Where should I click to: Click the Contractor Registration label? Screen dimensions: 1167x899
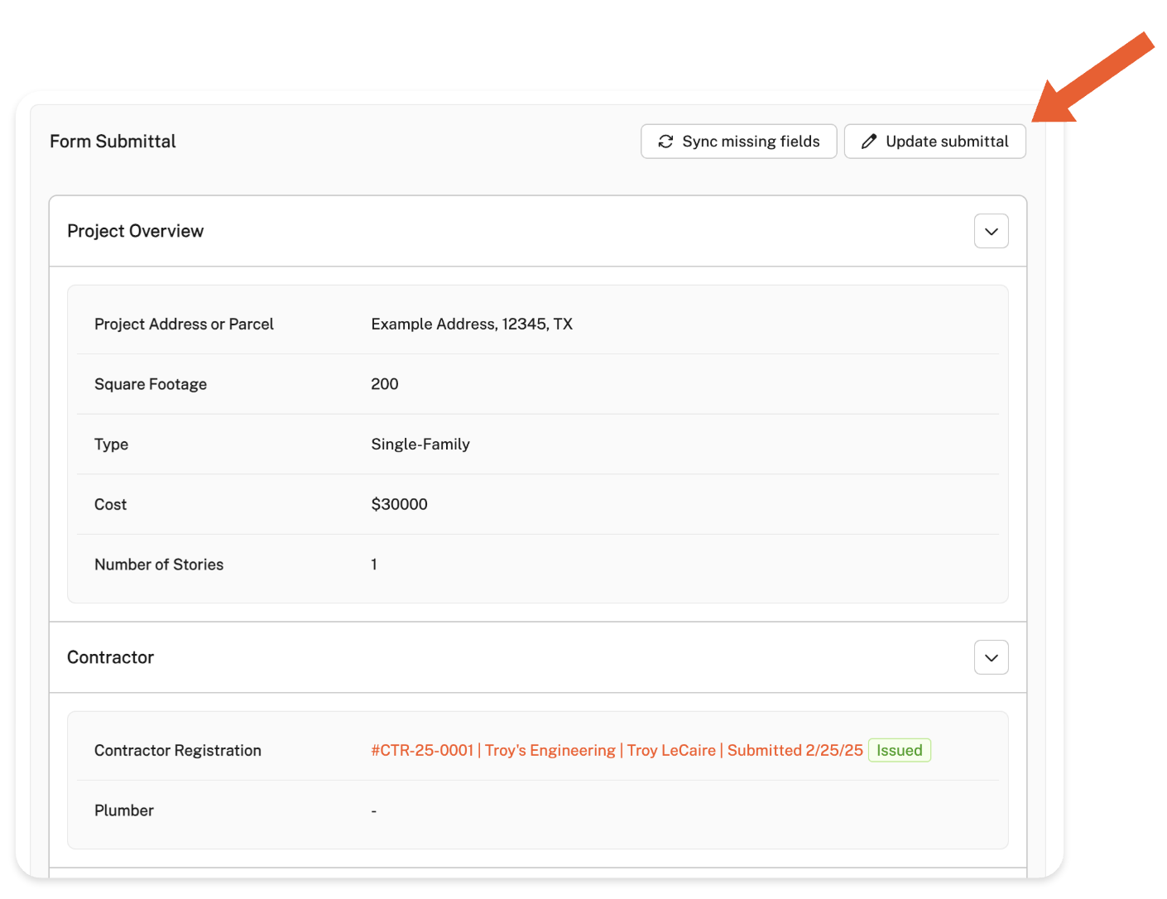pos(177,750)
